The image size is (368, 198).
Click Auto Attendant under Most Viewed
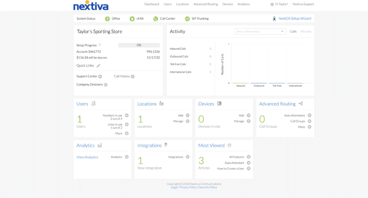(x=235, y=163)
